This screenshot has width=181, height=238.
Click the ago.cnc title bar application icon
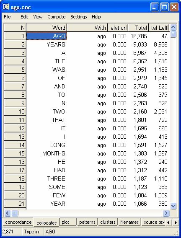(6, 7)
